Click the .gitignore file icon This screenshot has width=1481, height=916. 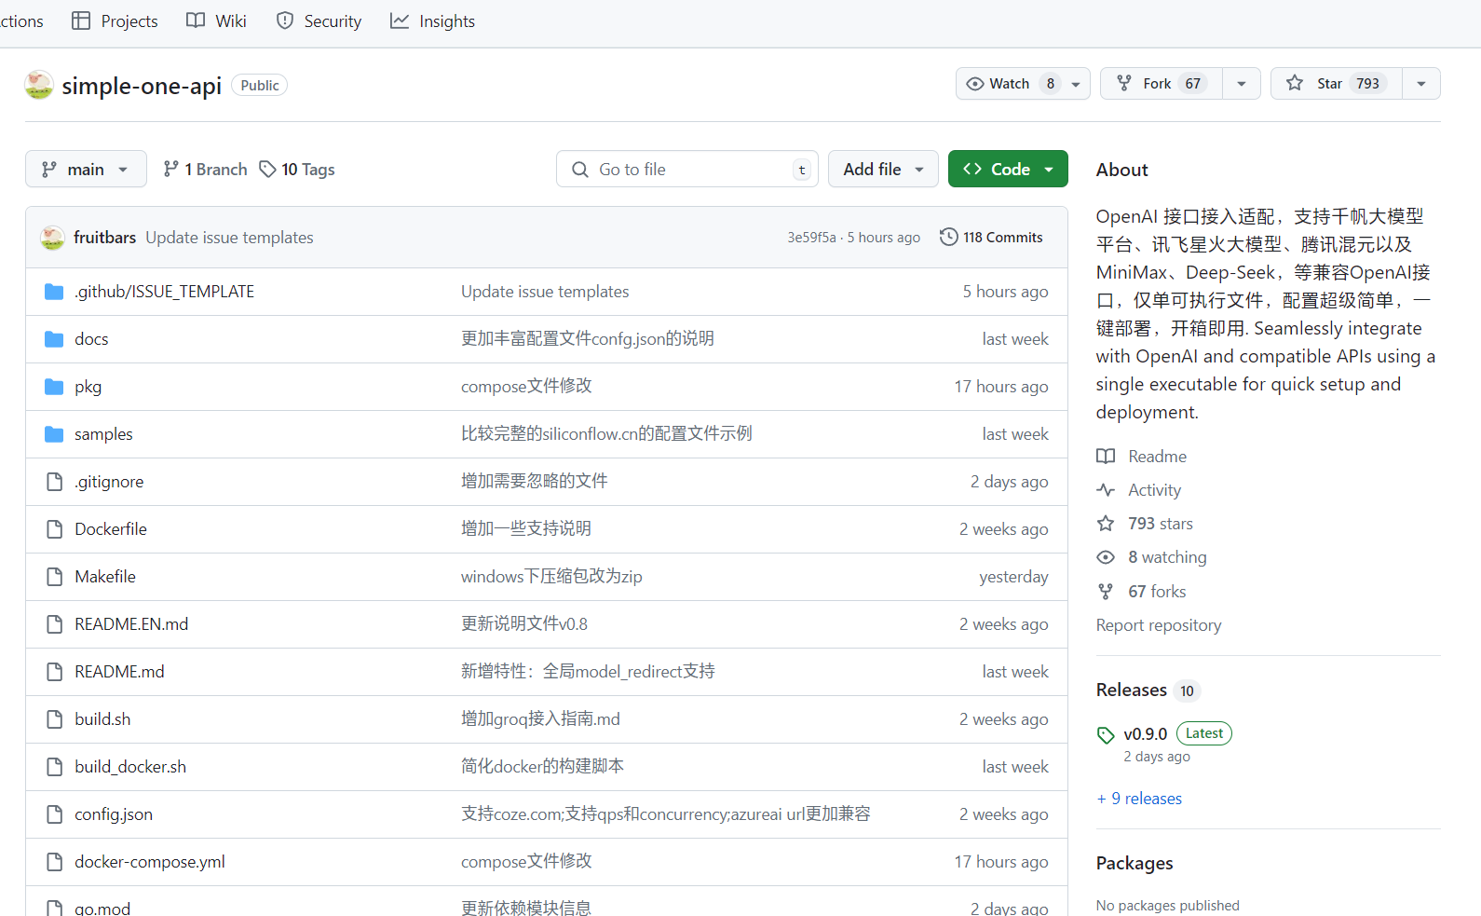(54, 482)
